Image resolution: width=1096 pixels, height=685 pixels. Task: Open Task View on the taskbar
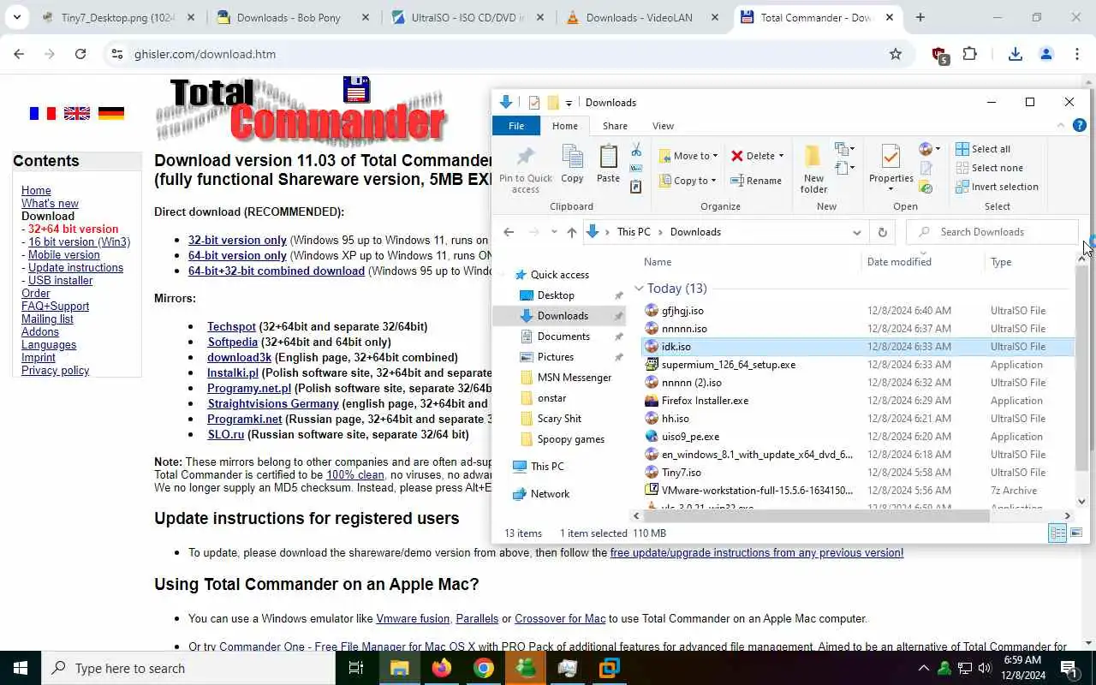tap(357, 668)
